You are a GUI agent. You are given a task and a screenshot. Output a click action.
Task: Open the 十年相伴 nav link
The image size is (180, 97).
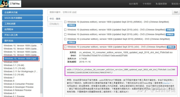coord(147,4)
